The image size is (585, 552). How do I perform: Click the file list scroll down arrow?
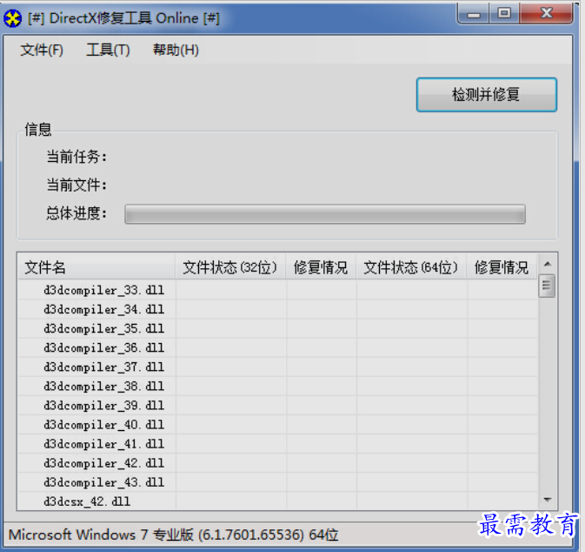tap(548, 500)
